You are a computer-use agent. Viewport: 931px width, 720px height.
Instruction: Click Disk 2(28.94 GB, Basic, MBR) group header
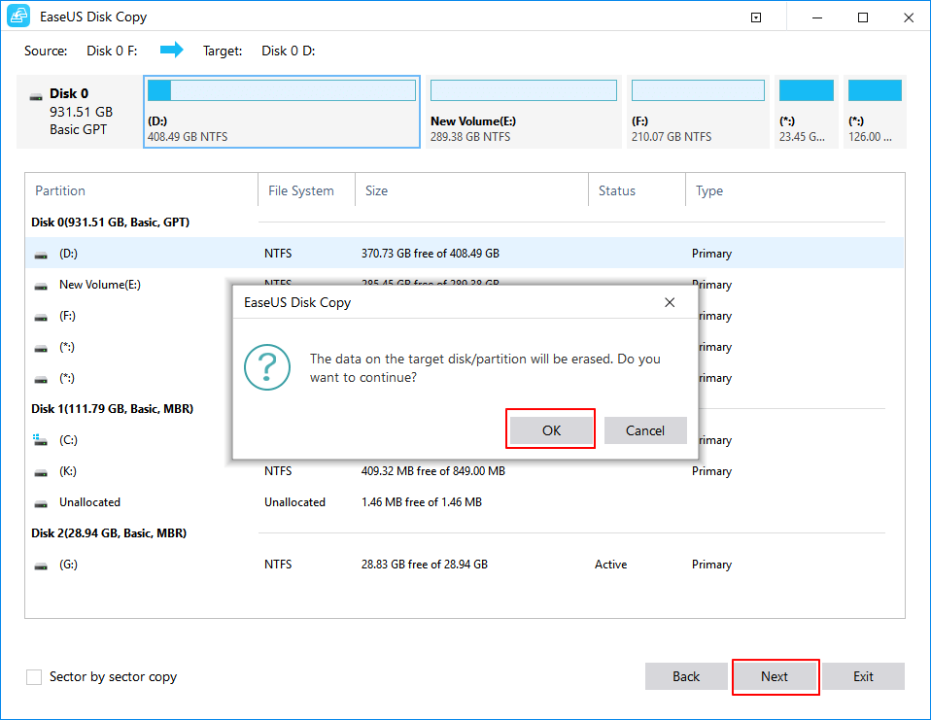109,533
